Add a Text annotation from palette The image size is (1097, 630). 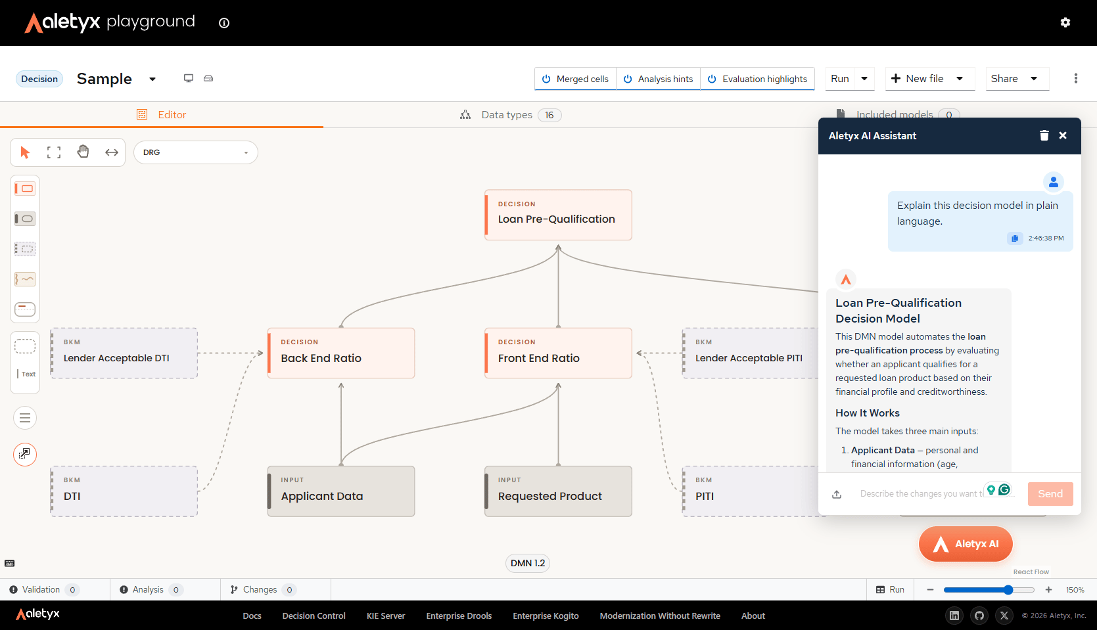pyautogui.click(x=25, y=374)
